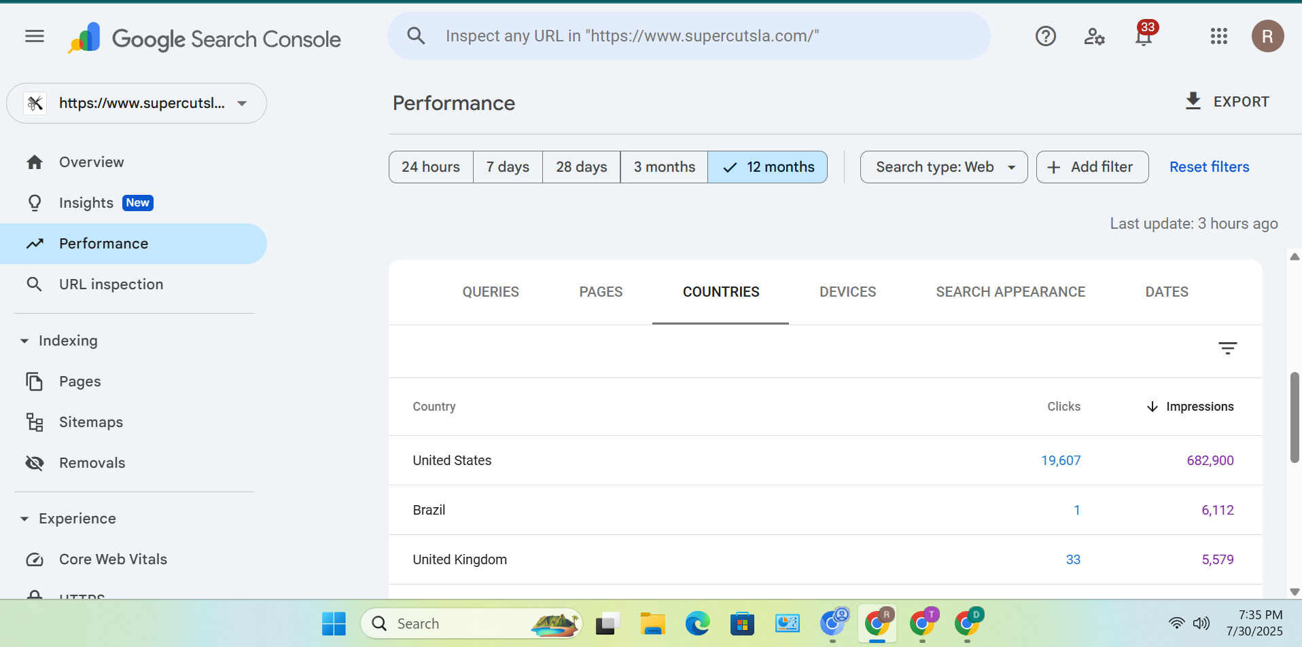Click the Clicks column header
The width and height of the screenshot is (1302, 647).
click(1063, 407)
